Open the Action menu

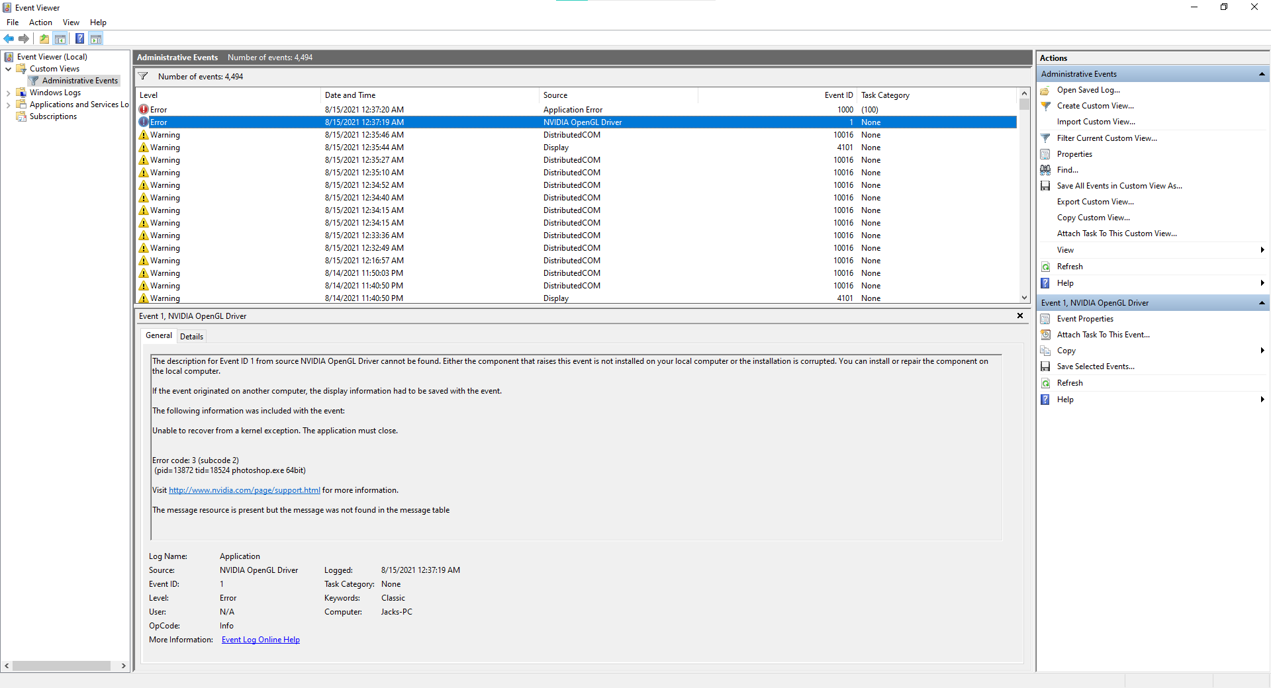pyautogui.click(x=40, y=22)
